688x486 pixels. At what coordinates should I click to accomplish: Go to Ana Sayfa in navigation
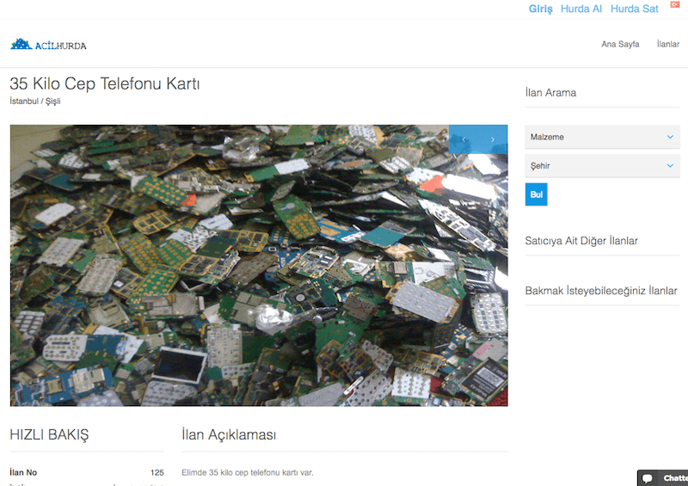click(620, 44)
